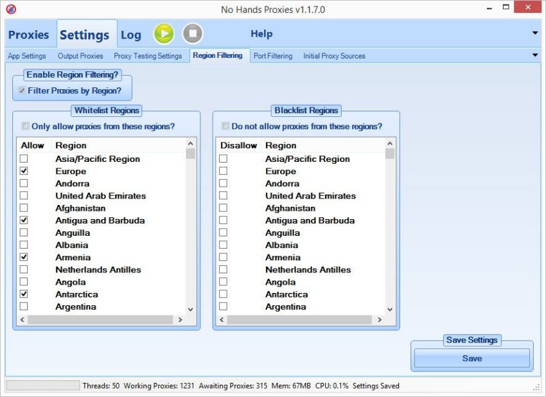The height and width of the screenshot is (397, 546).
Task: Open the main tab overflow arrow beside Help
Action: coord(535,33)
